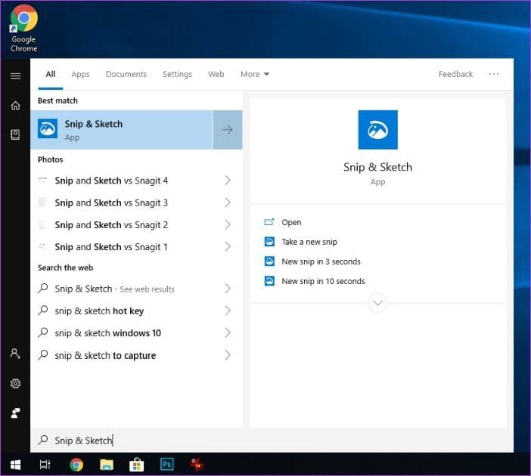This screenshot has height=476, width=531.
Task: Click the Feedback link
Action: click(455, 74)
